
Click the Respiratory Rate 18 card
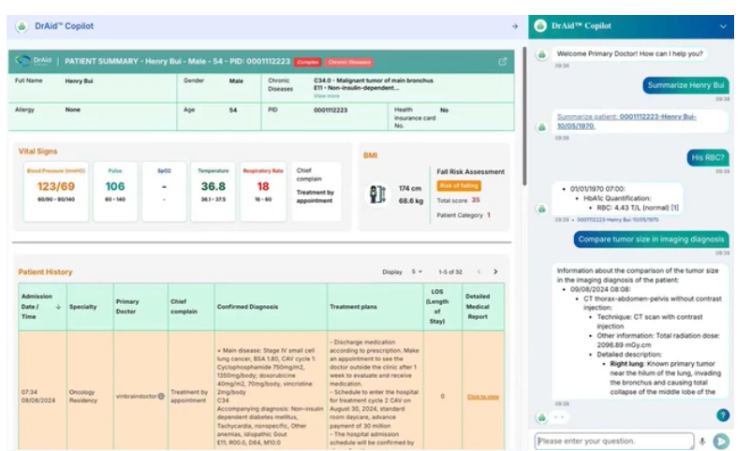tap(263, 191)
